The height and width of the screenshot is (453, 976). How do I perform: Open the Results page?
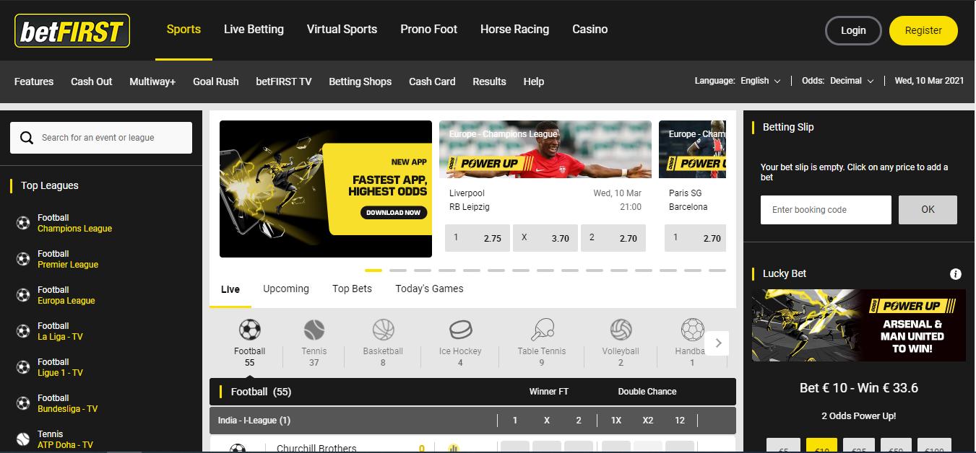489,82
